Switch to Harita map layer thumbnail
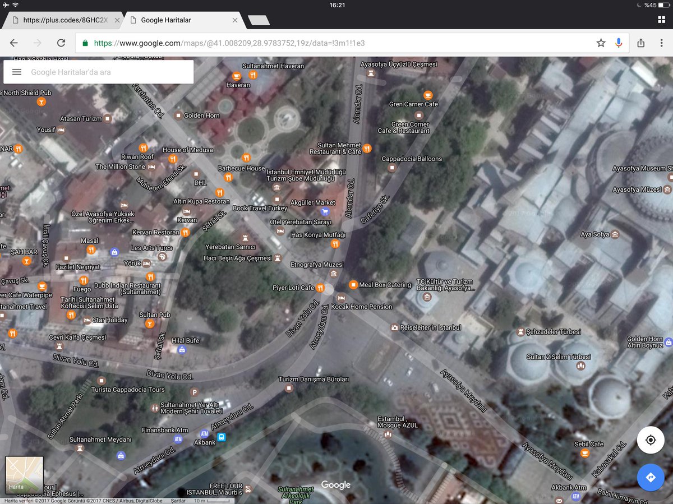Viewport: 673px width, 504px height. (x=24, y=475)
